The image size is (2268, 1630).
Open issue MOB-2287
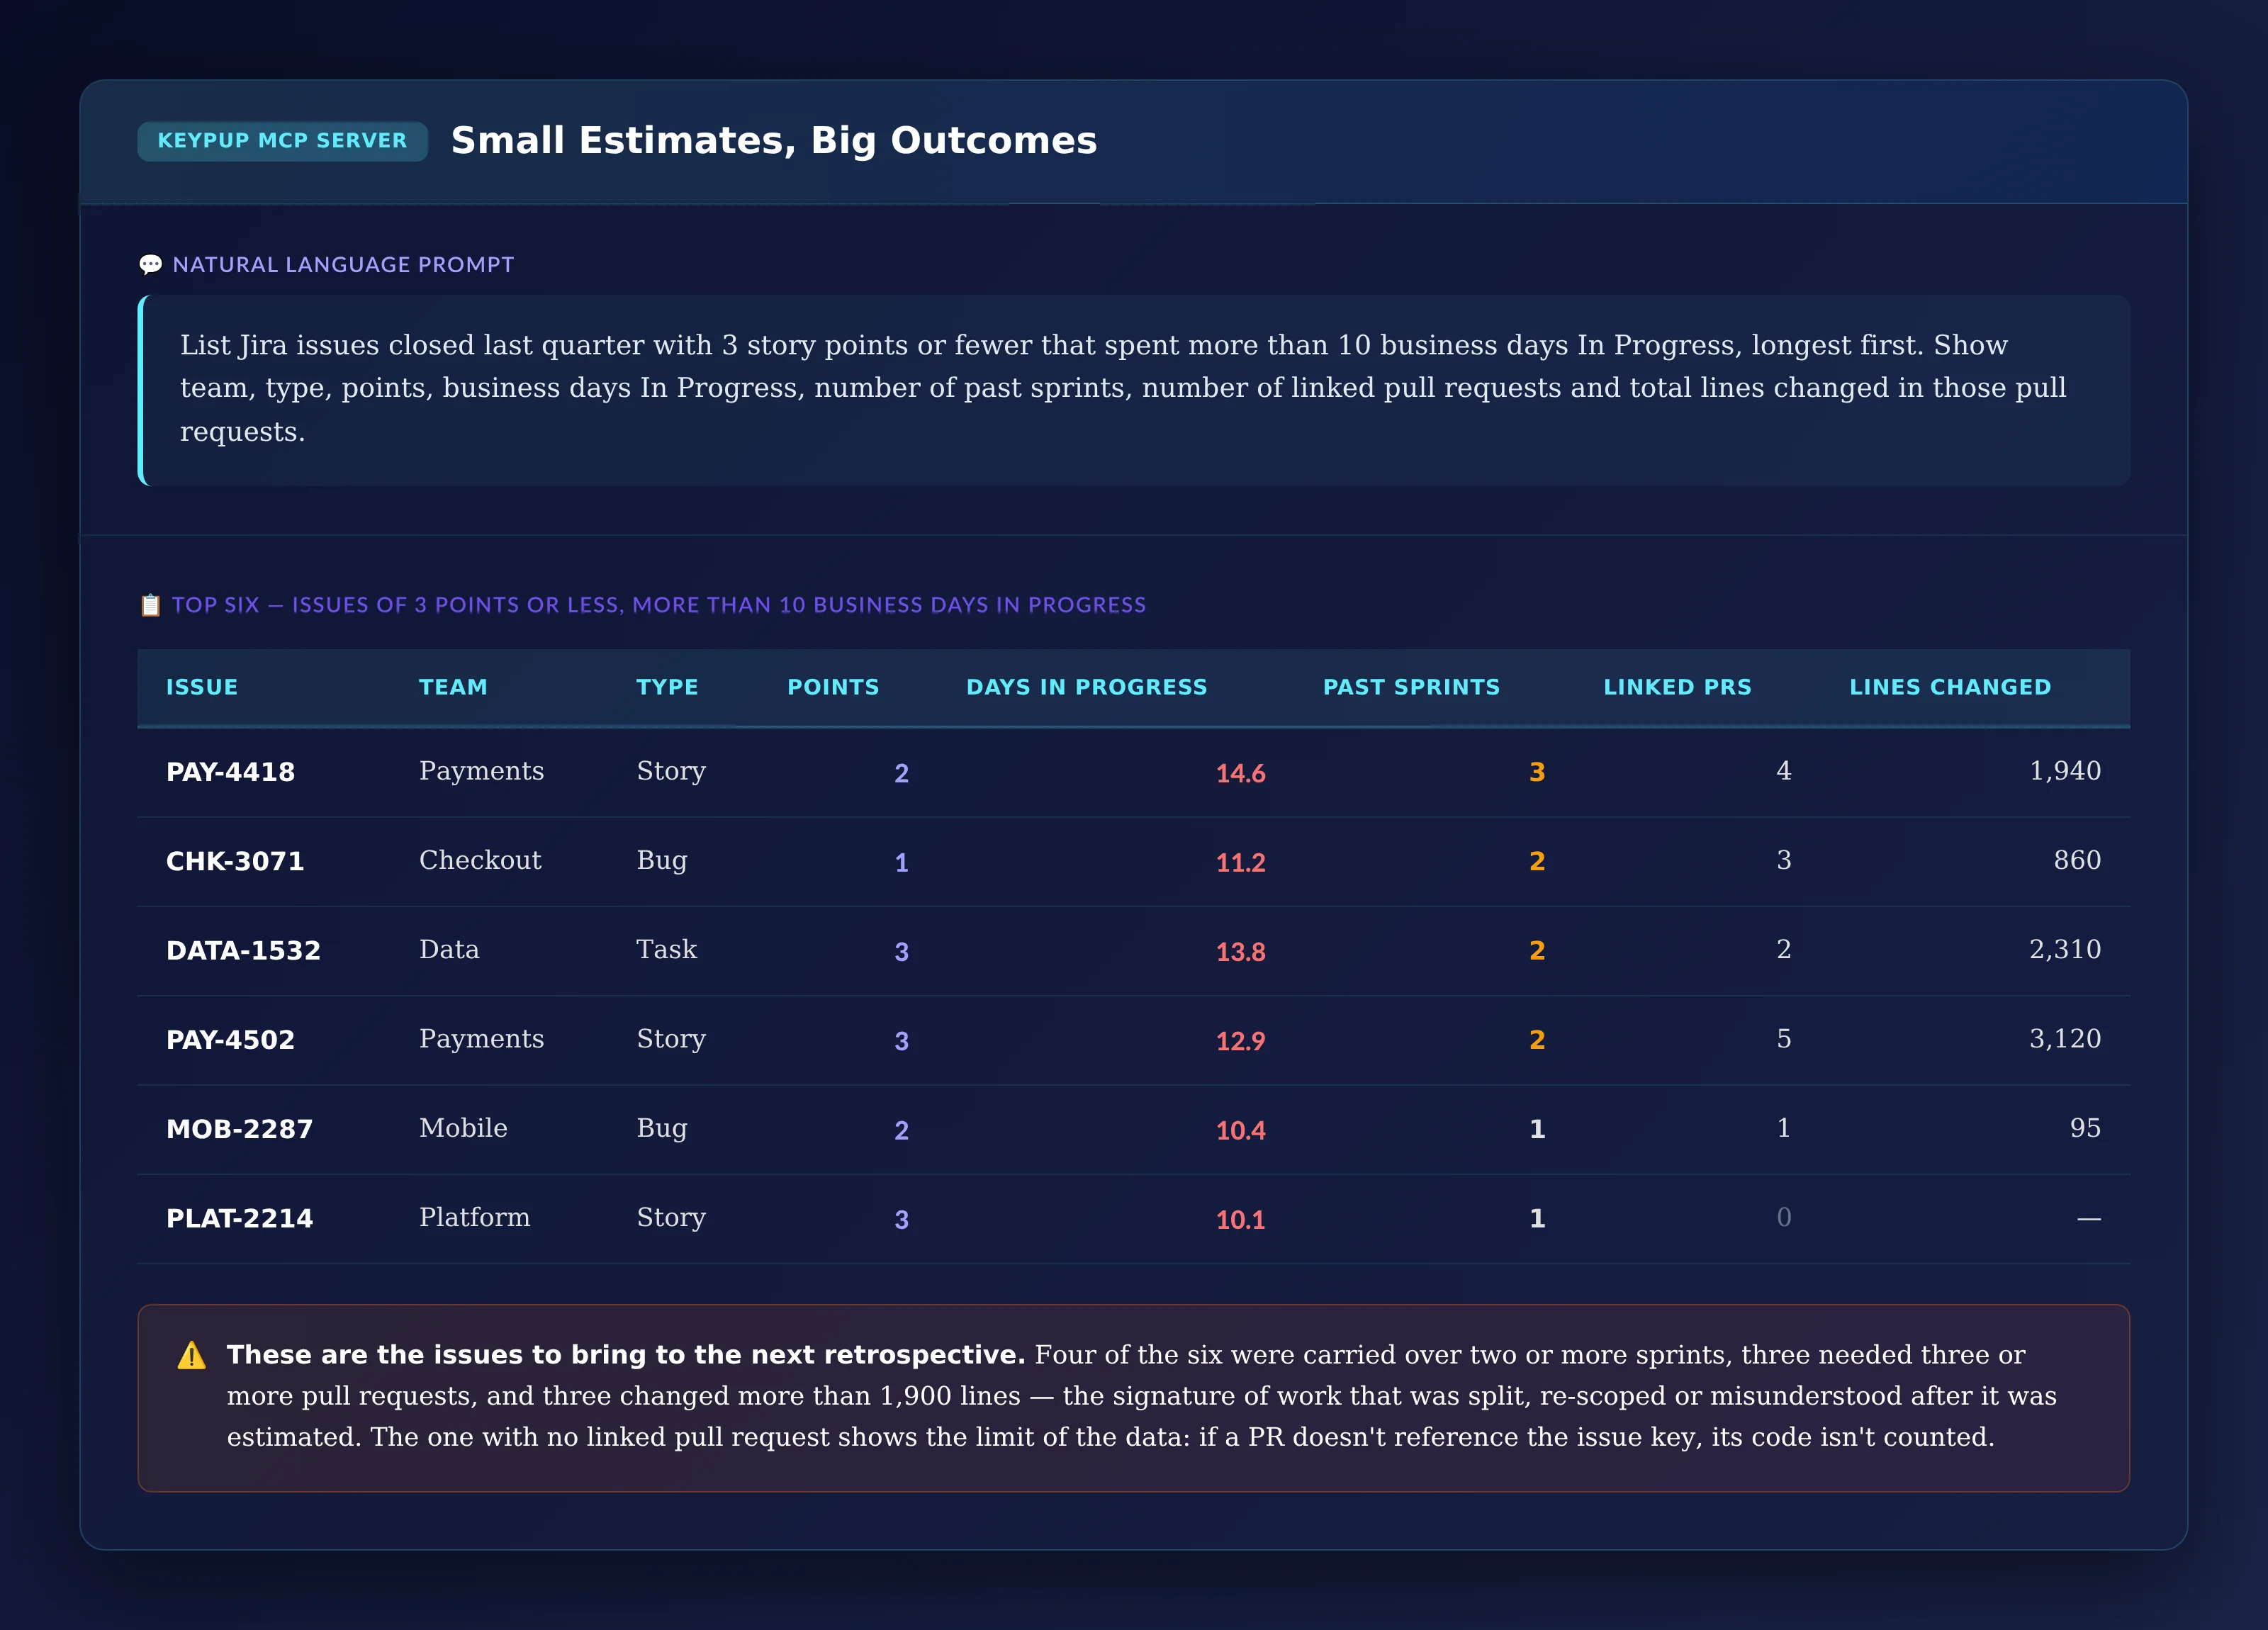pos(239,1129)
